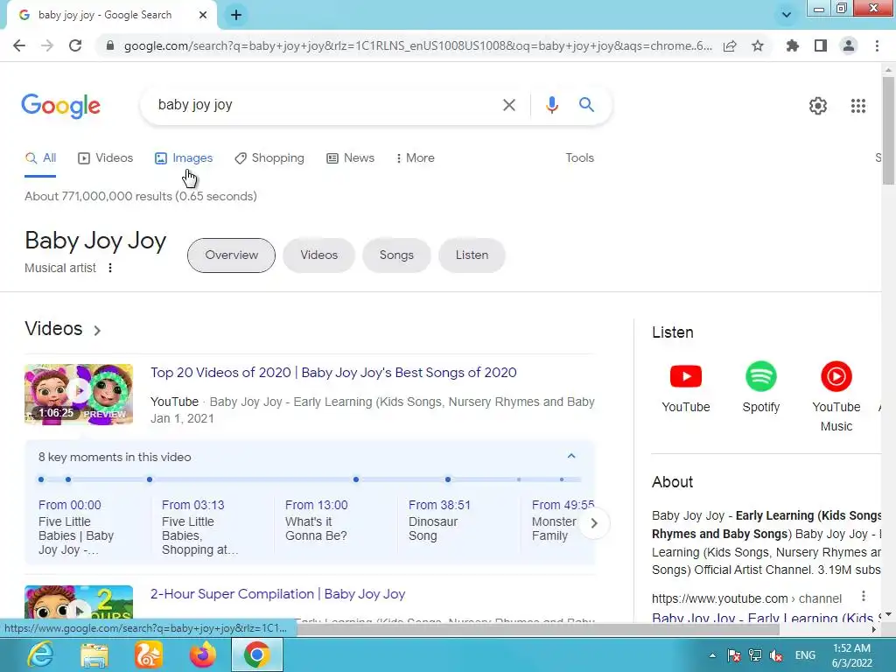The width and height of the screenshot is (896, 672).
Task: Click the address bar URL
Action: coord(417,45)
